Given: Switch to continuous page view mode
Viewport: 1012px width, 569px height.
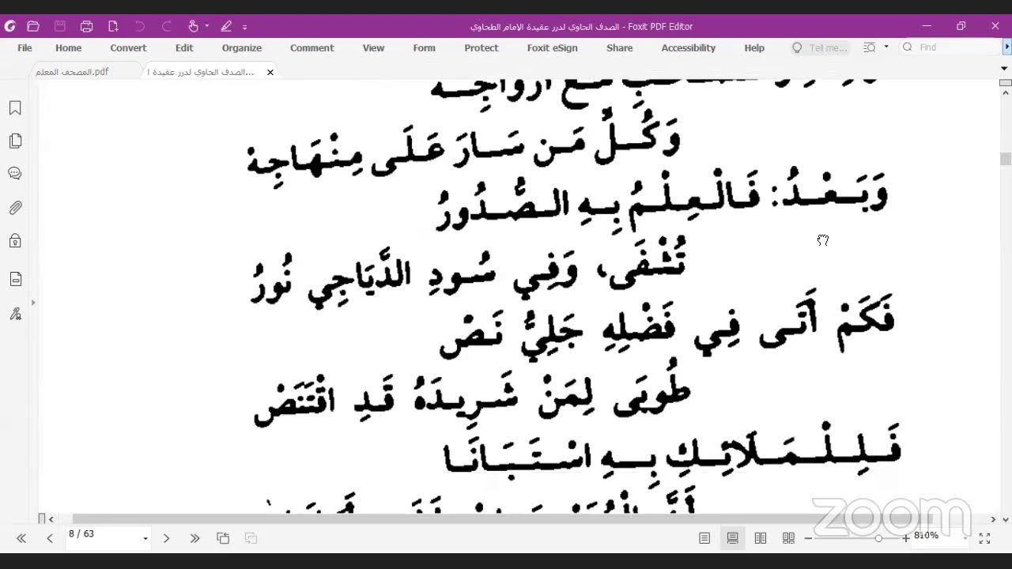Looking at the screenshot, I should coord(733,538).
